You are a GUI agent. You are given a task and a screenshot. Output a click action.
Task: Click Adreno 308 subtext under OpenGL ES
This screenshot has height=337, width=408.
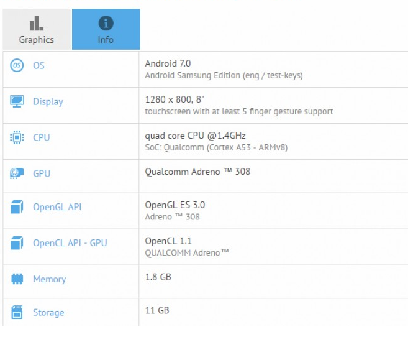tap(172, 216)
